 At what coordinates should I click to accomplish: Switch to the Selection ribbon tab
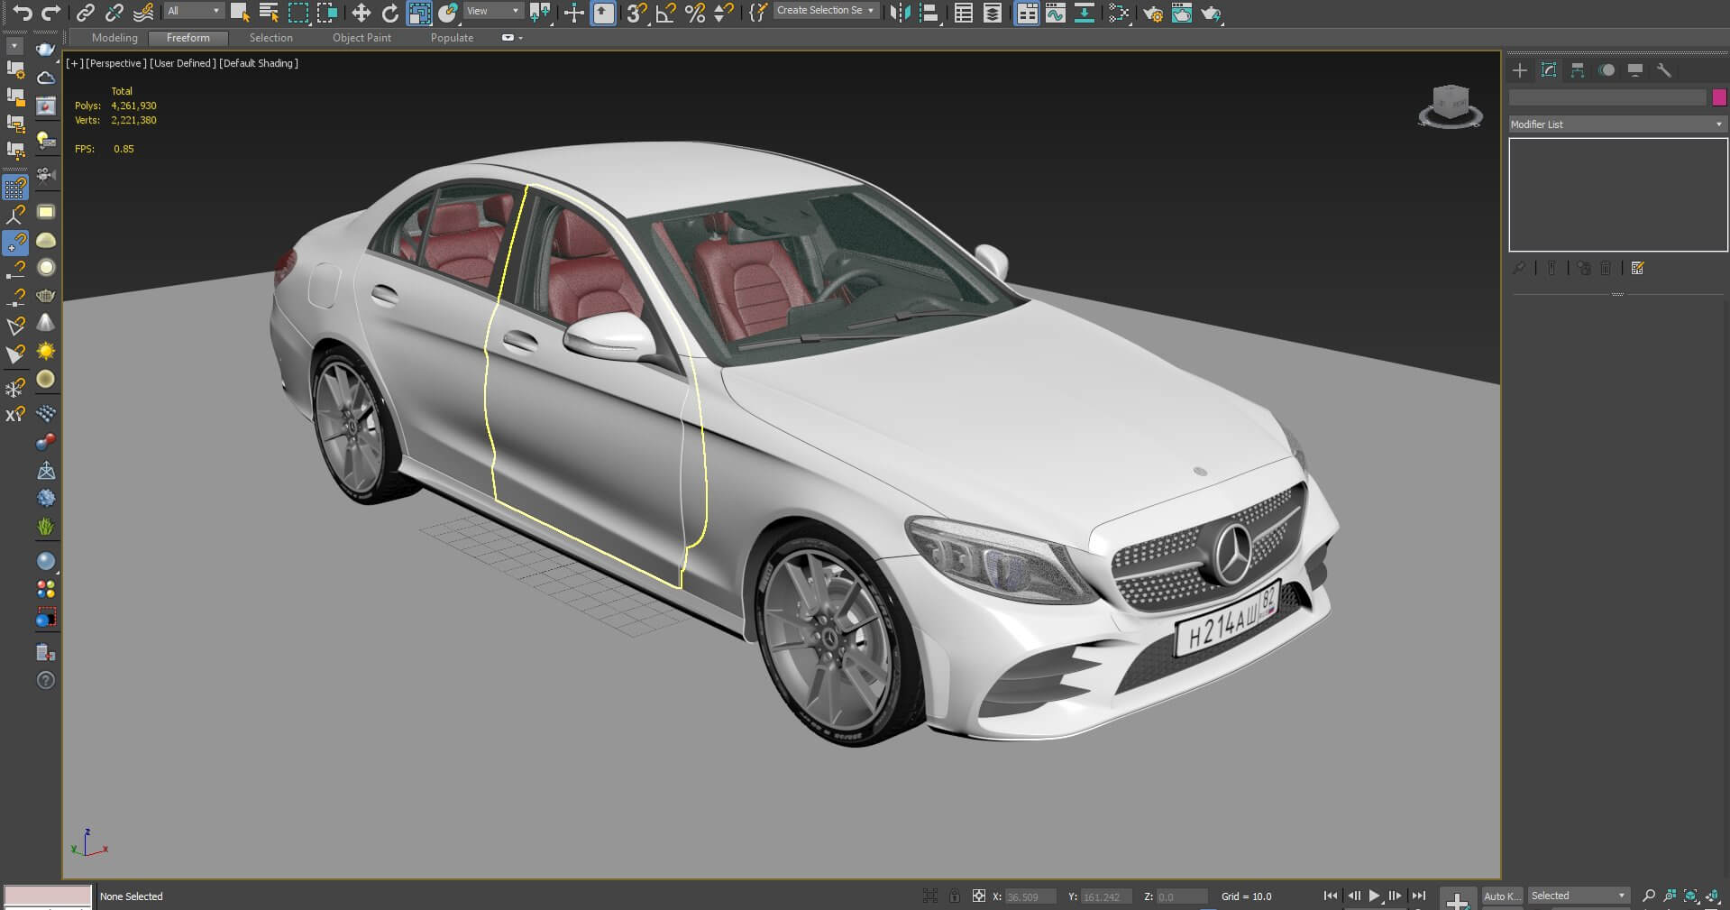click(x=271, y=38)
